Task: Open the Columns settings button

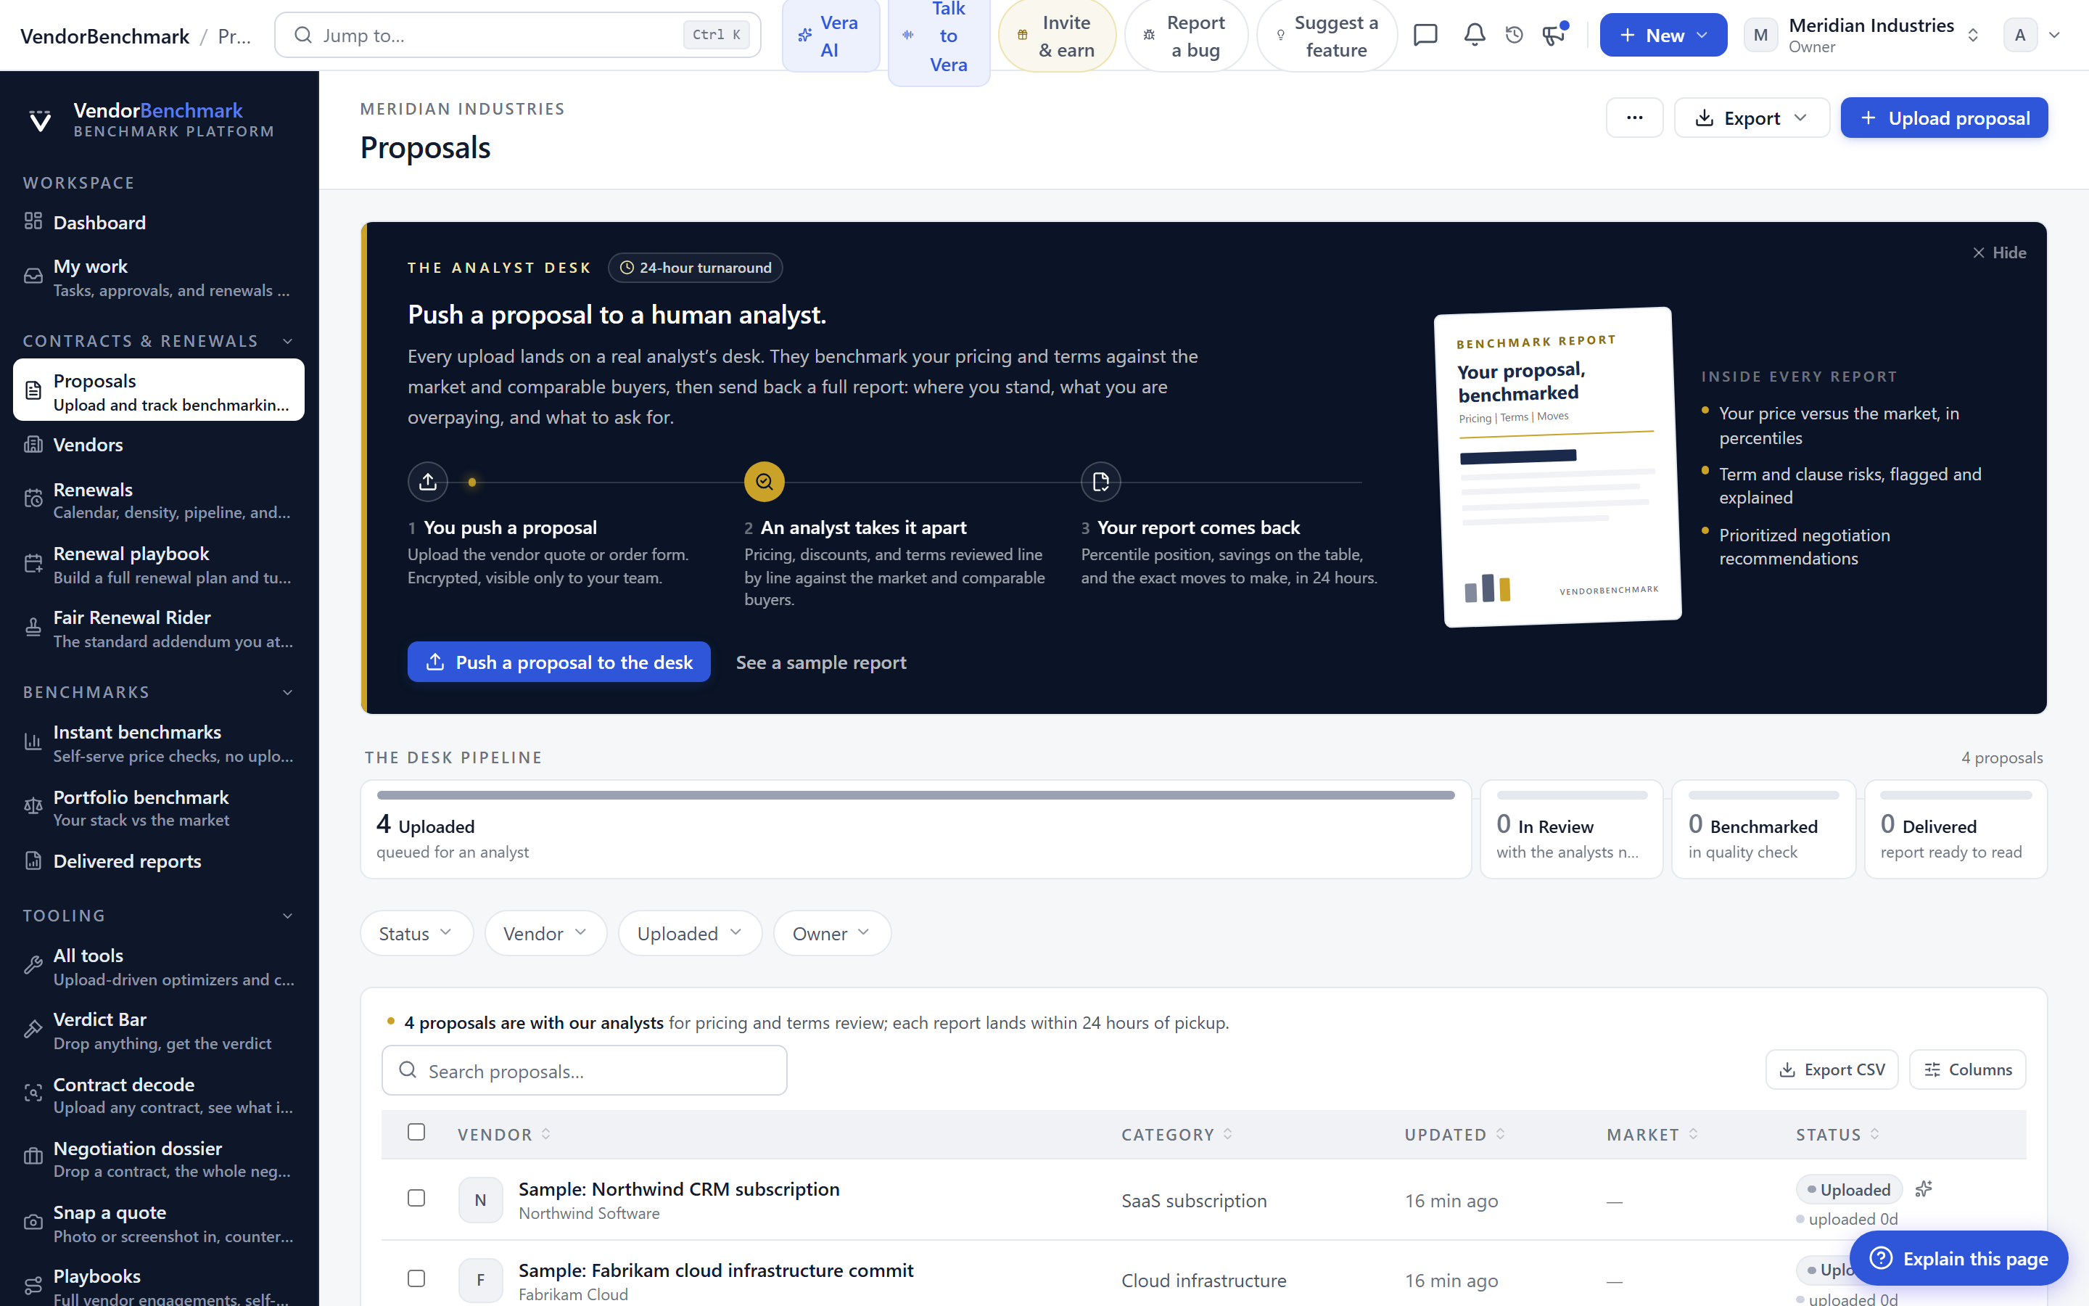Action: [1967, 1069]
